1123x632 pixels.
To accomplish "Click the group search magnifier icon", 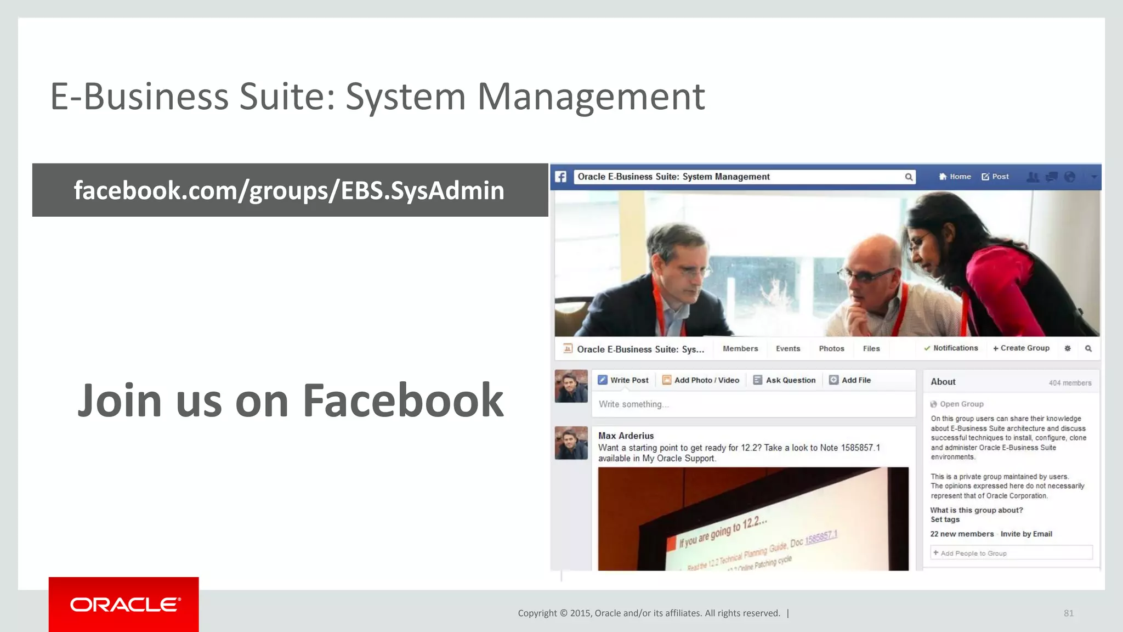I will [x=1088, y=348].
